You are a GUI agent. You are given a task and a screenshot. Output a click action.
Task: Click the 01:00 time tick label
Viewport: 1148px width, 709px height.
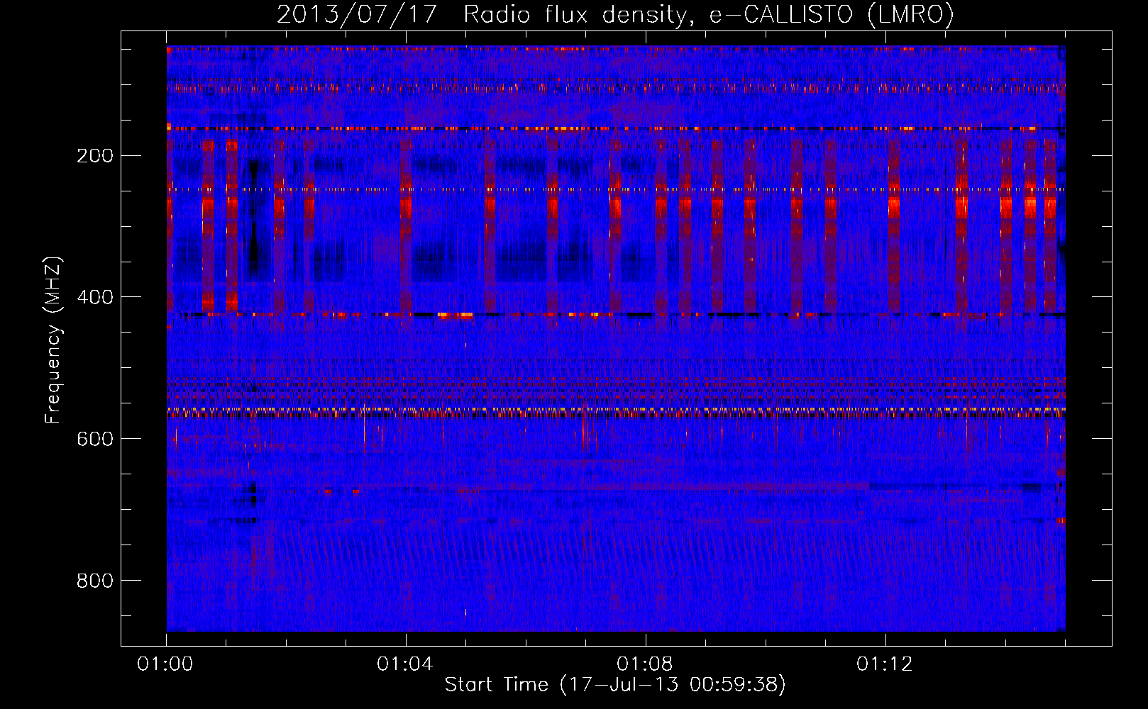pos(165,664)
